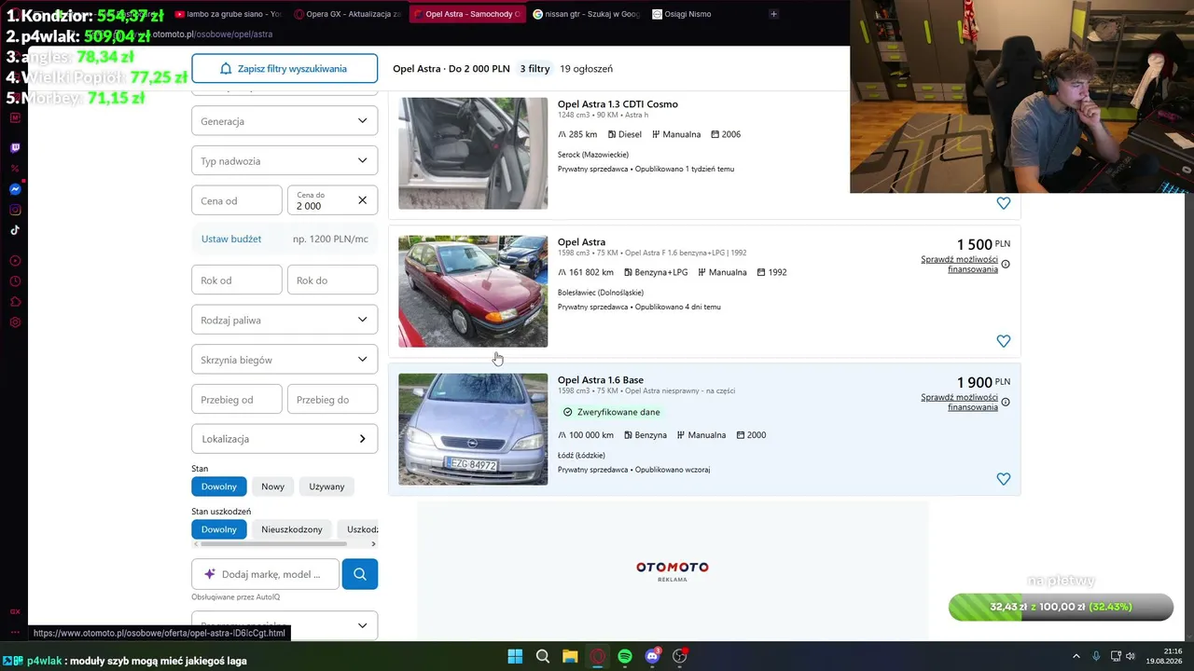
Task: Open File Explorer from the taskbar
Action: click(x=570, y=657)
